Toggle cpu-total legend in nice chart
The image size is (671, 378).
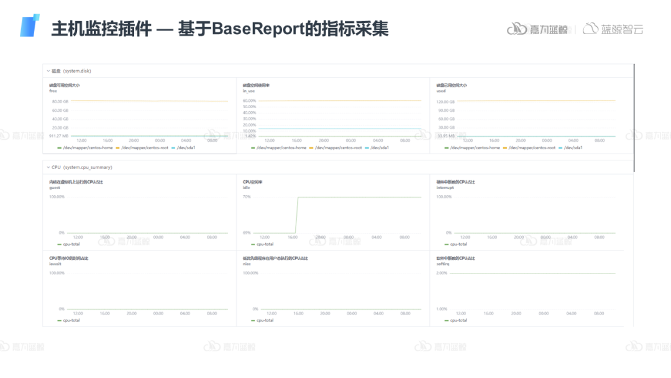pyautogui.click(x=262, y=320)
